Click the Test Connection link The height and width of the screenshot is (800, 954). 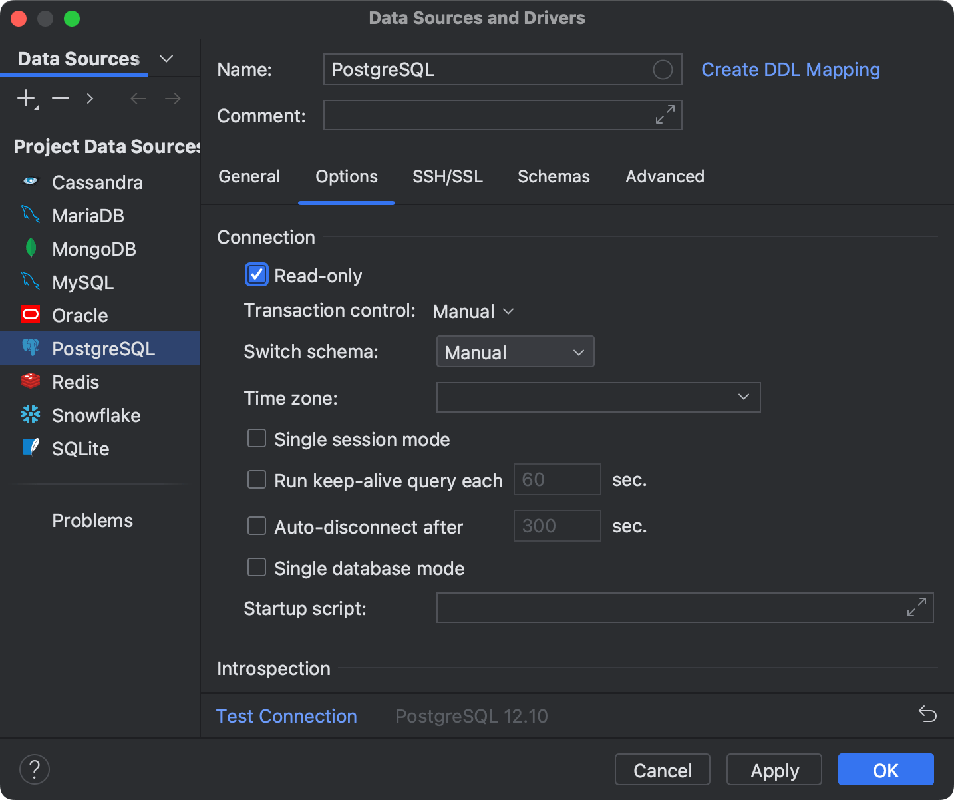click(286, 716)
